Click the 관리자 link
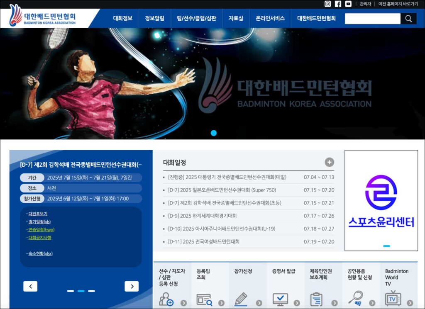The image size is (425, 309). tap(365, 4)
